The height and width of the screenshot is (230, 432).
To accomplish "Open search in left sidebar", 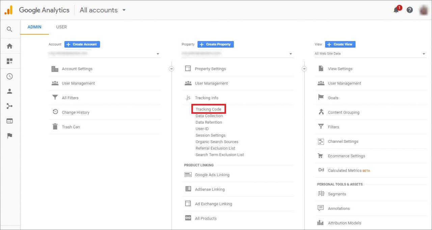I will pos(9,29).
